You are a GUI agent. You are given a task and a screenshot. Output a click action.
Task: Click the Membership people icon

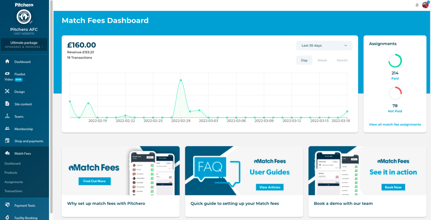point(7,129)
